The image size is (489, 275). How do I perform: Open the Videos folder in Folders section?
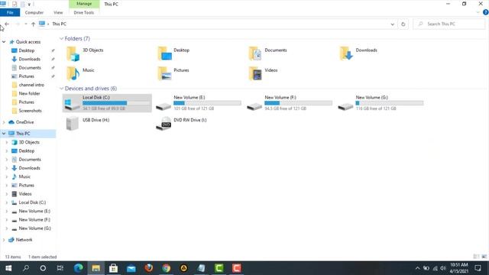(255, 73)
